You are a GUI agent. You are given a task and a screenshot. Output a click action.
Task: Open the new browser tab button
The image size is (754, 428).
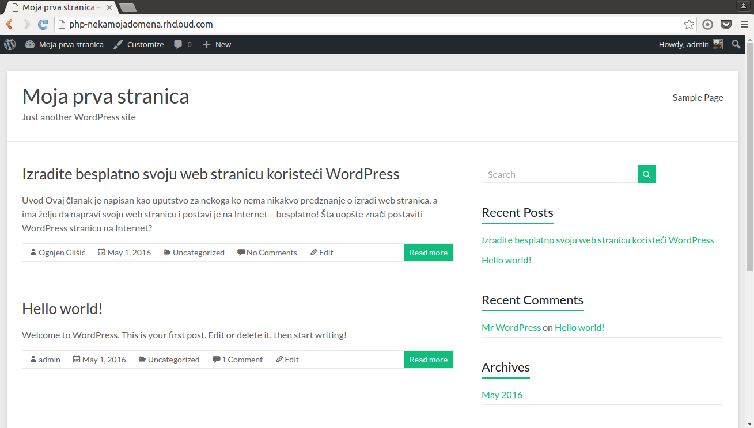tap(128, 7)
